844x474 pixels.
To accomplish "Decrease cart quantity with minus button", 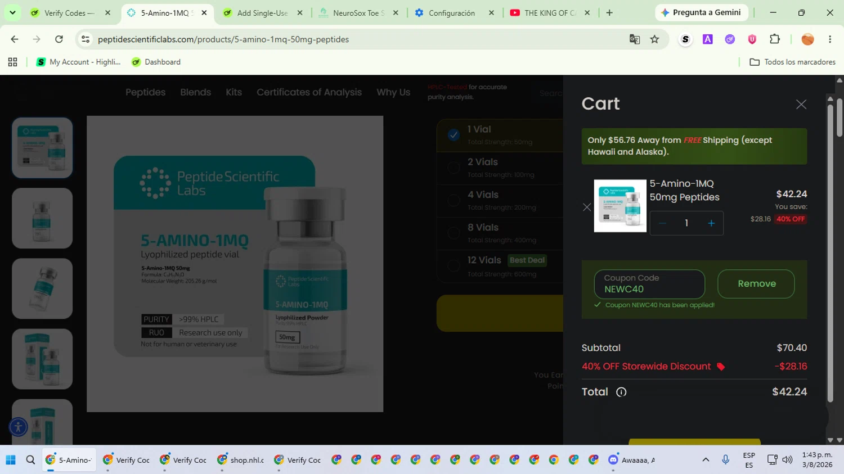I will [x=662, y=223].
